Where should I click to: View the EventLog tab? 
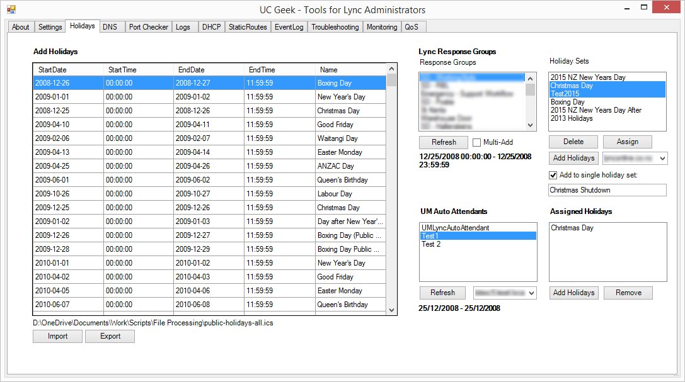(289, 27)
